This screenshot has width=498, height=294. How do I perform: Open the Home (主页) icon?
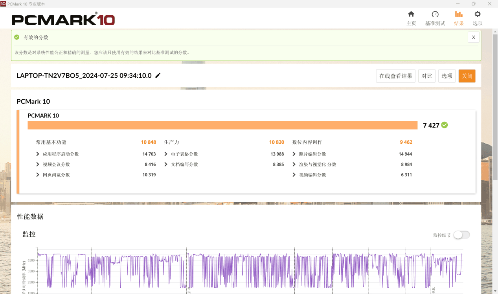(411, 15)
